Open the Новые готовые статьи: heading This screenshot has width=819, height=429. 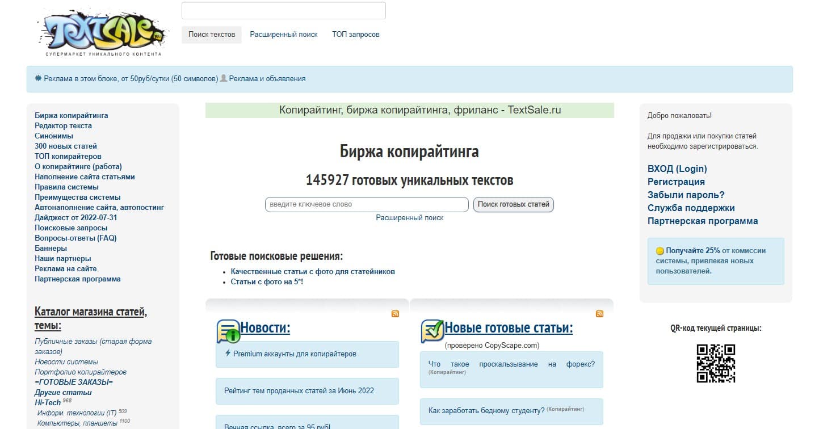pyautogui.click(x=509, y=328)
